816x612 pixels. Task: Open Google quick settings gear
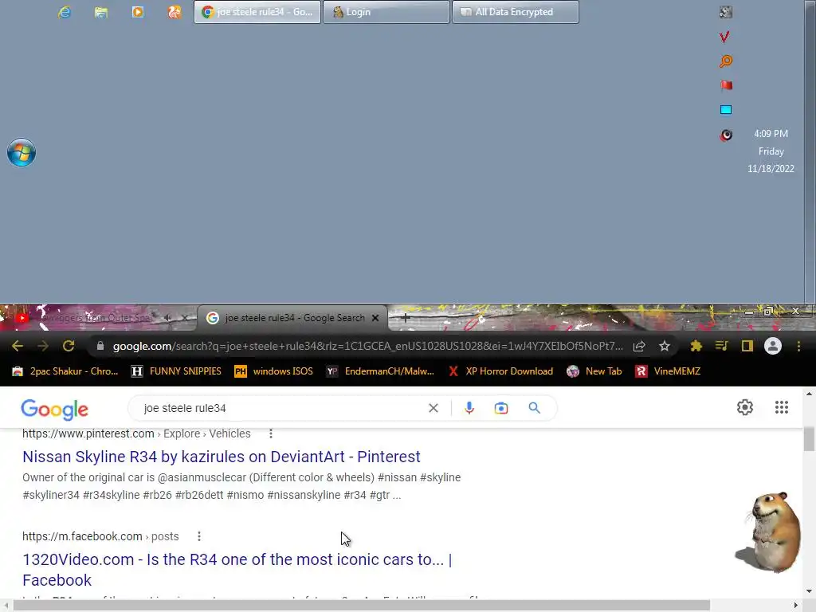745,407
